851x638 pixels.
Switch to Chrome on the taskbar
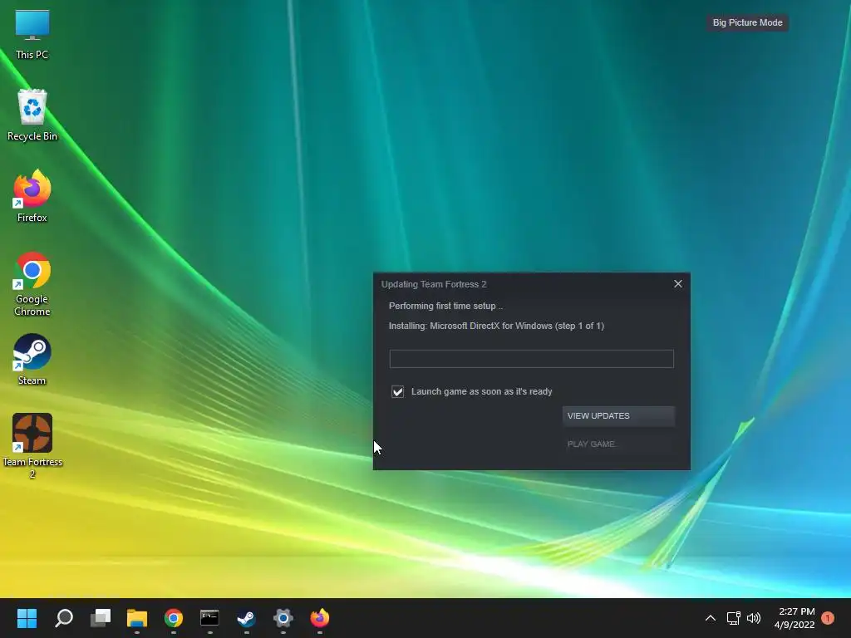(174, 618)
